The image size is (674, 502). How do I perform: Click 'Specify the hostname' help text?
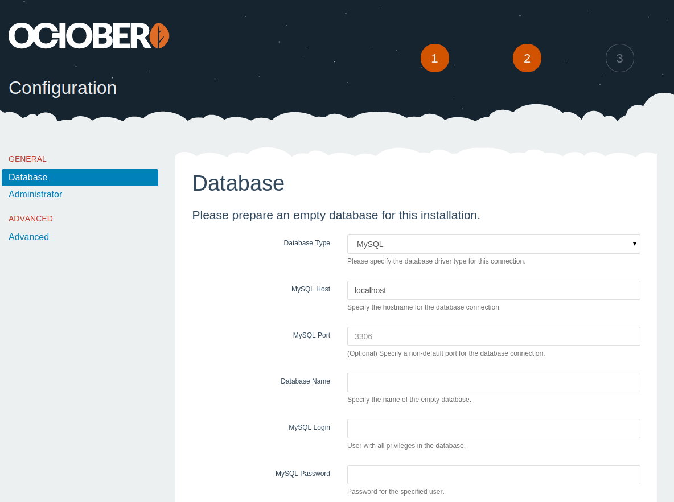coord(424,307)
